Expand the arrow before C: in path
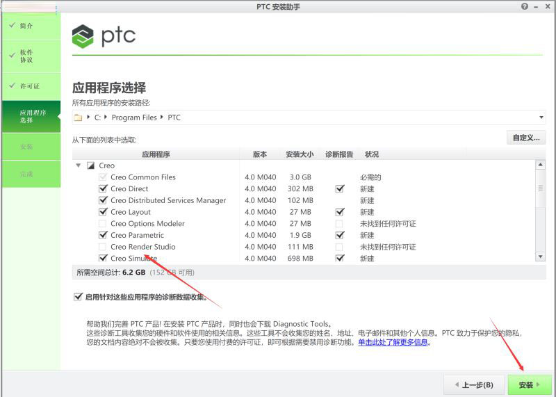556x397 pixels. click(88, 117)
